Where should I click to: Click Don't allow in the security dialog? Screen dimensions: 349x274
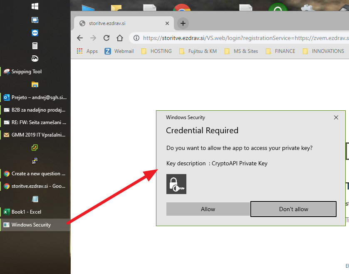(293, 209)
